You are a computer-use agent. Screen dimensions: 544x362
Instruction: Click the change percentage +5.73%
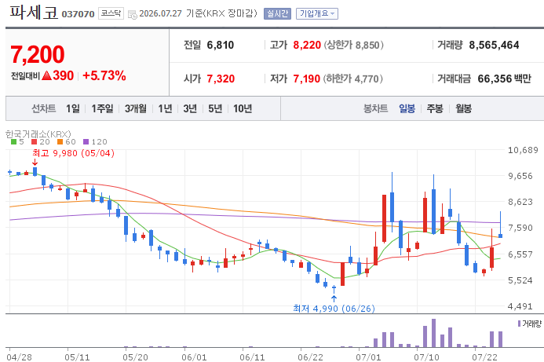[x=104, y=75]
